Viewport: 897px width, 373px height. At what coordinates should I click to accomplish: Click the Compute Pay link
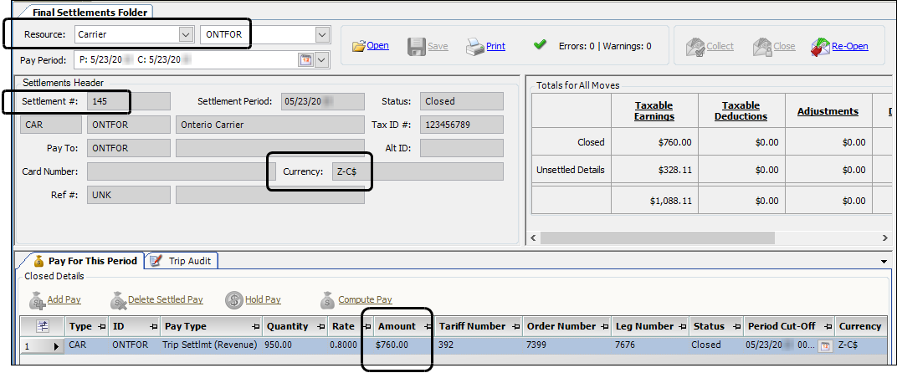point(365,299)
